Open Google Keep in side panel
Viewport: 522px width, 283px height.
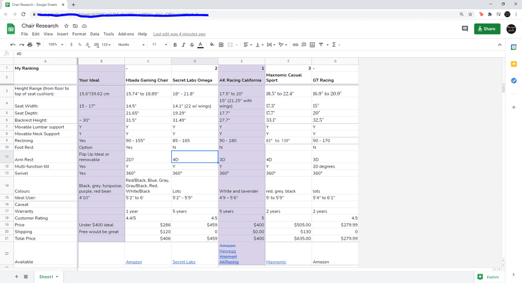coord(514,64)
